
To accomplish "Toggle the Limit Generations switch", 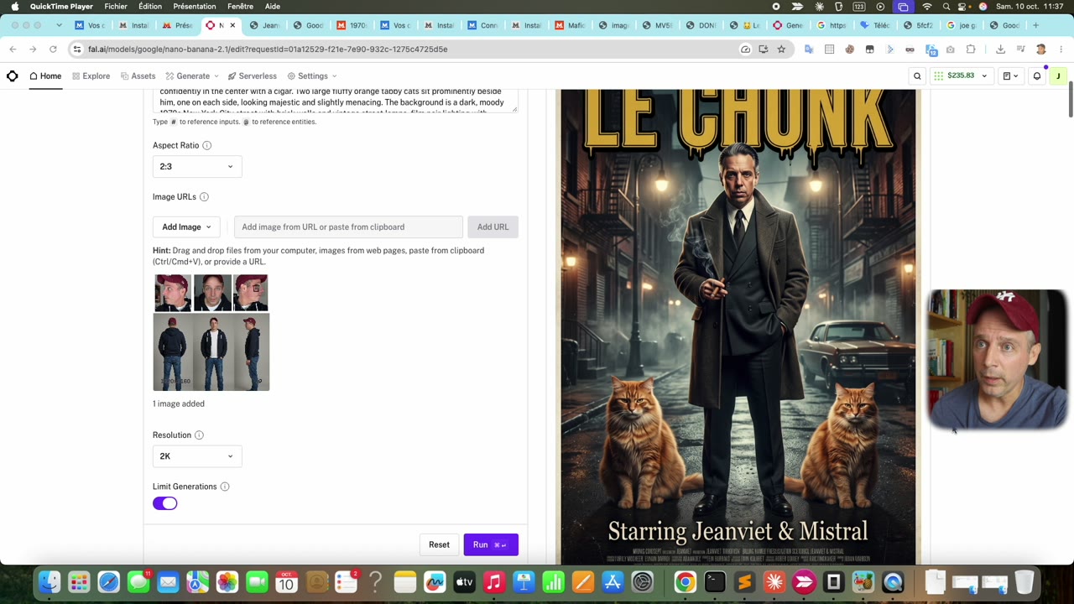I will click(x=165, y=503).
